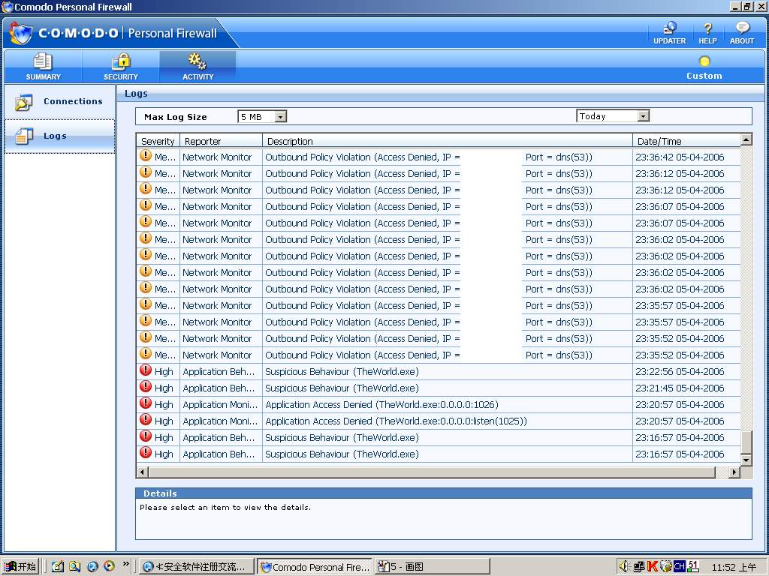Click the Comodo shield logo

pos(20,34)
